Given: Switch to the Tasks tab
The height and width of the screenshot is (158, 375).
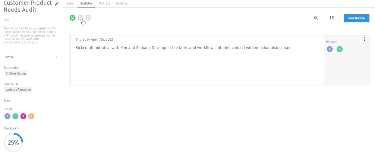Looking at the screenshot, I should 69,3.
